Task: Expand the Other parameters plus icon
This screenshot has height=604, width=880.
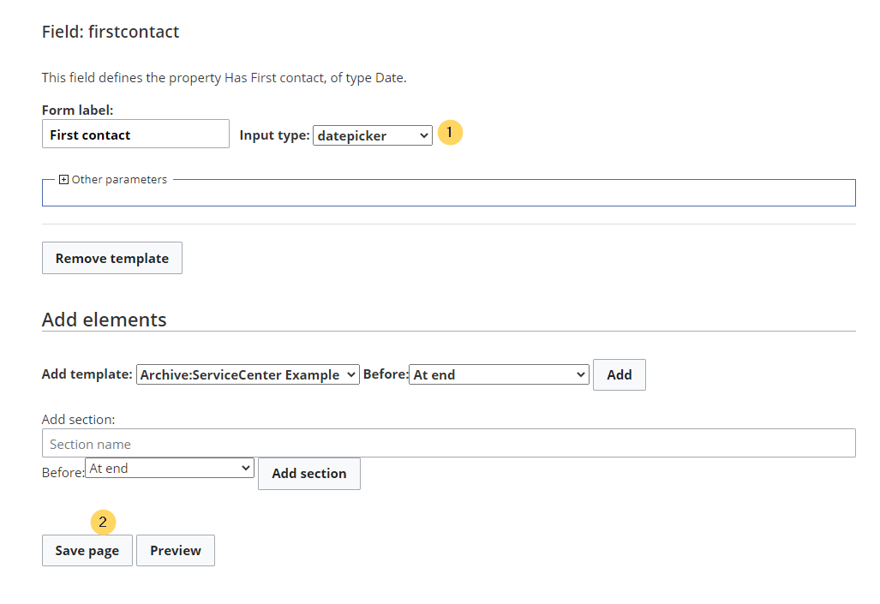Action: tap(64, 180)
